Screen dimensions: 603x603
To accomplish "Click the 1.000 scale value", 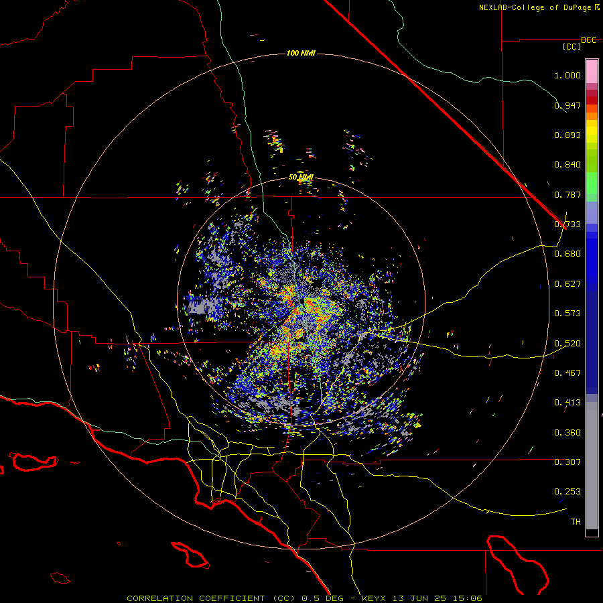I will point(567,75).
